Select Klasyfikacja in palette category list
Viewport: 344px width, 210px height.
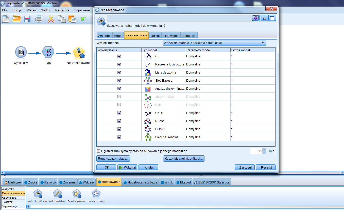tap(13, 198)
